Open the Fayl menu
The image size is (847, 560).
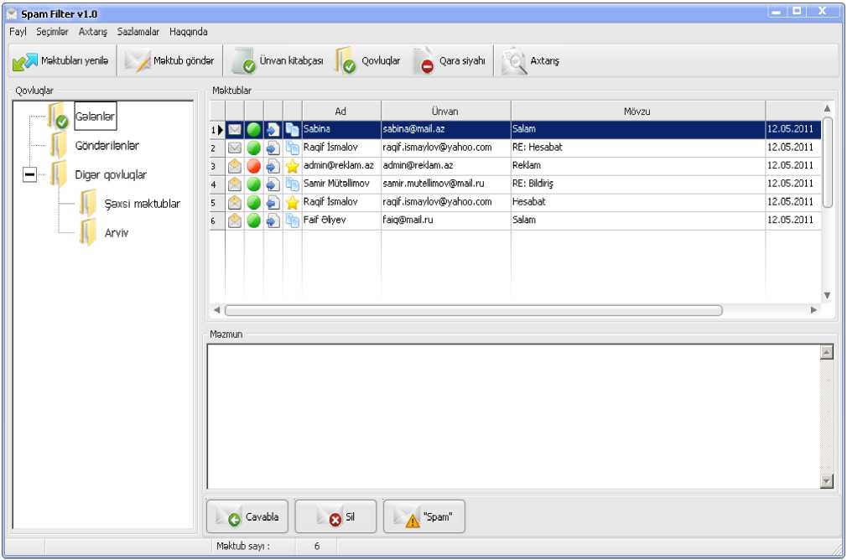click(x=18, y=32)
